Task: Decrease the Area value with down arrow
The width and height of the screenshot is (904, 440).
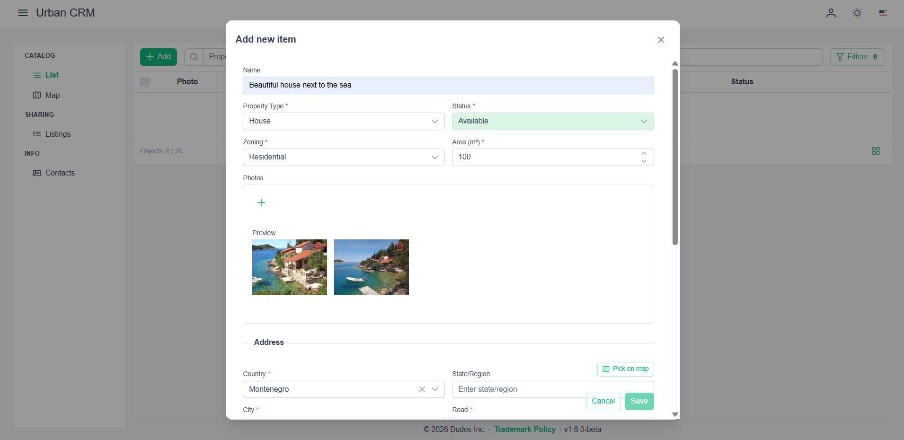Action: point(644,161)
